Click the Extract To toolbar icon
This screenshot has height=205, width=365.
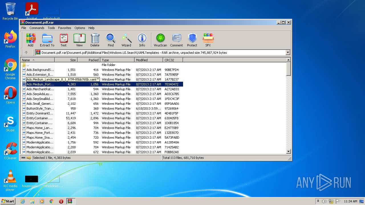47,40
